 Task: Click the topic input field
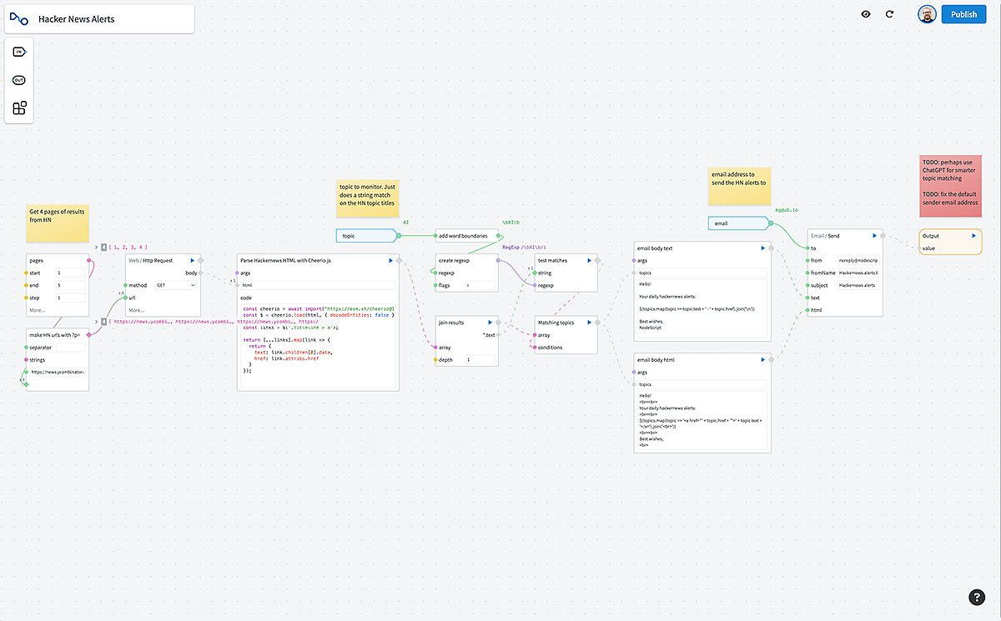365,235
